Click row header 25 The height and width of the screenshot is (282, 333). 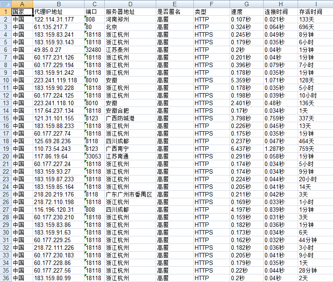[x=5, y=194]
